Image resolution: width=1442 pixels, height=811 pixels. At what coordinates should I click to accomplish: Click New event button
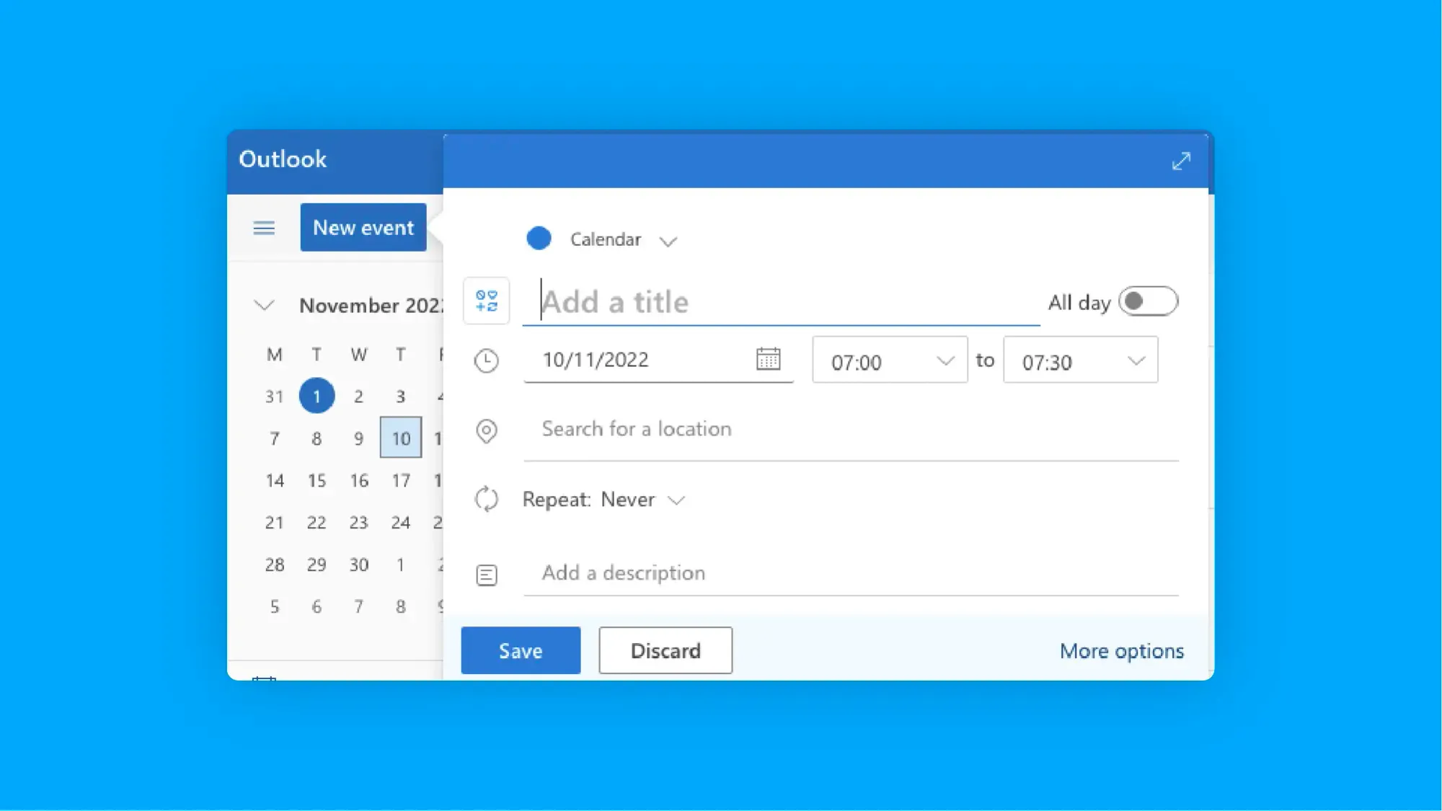(363, 227)
